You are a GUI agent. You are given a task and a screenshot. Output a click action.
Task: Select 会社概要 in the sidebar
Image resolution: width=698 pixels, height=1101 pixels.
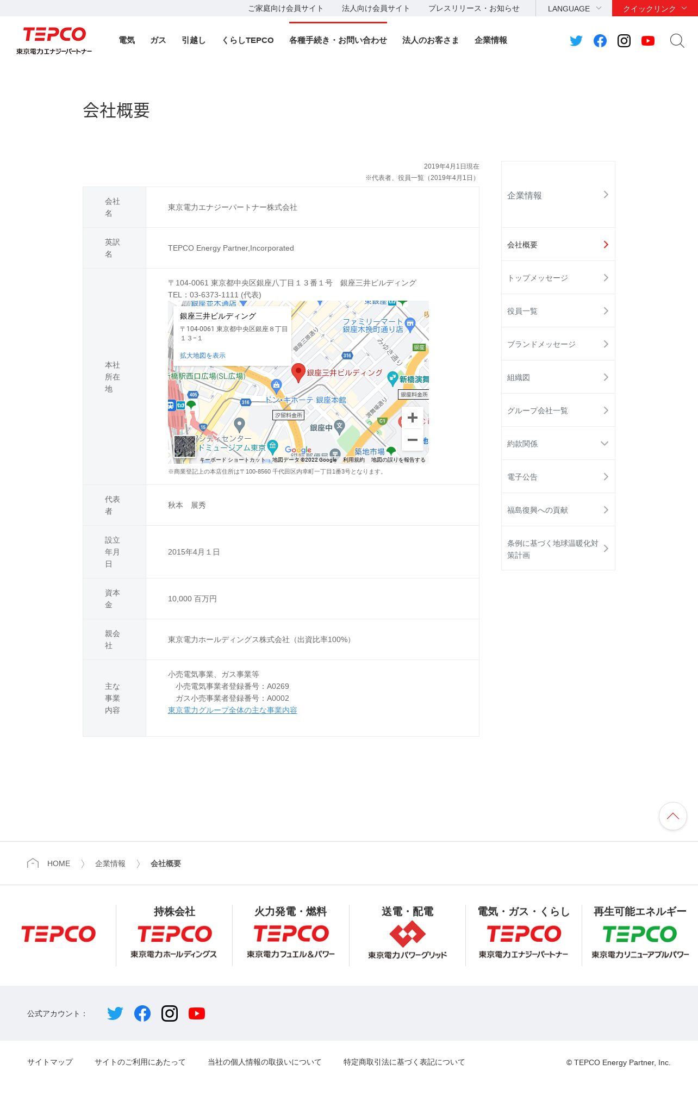[558, 245]
